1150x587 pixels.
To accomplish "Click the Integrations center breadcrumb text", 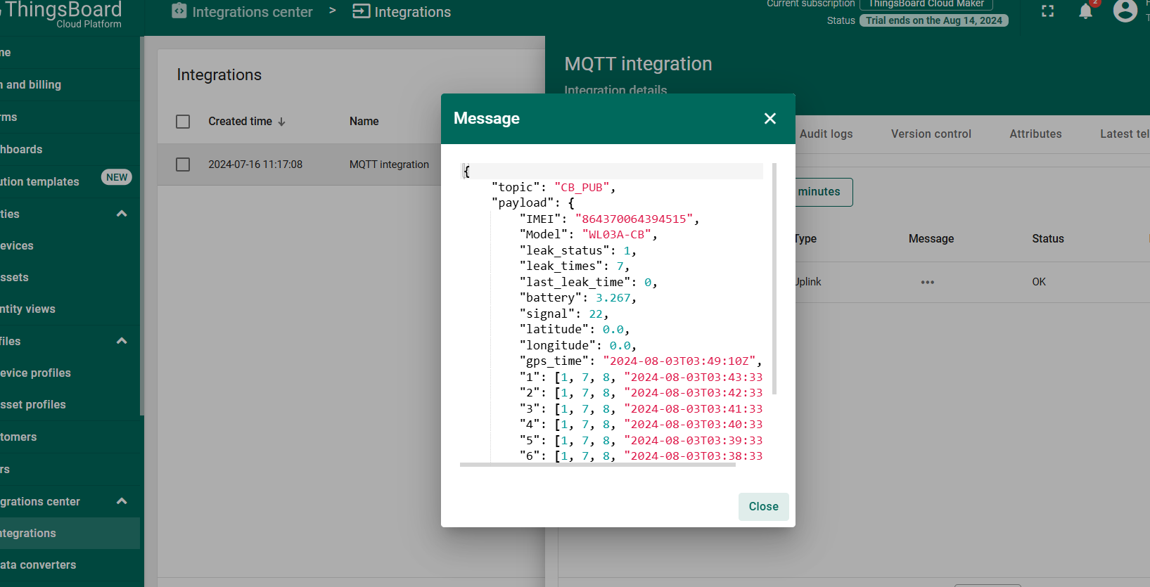I will click(x=253, y=12).
